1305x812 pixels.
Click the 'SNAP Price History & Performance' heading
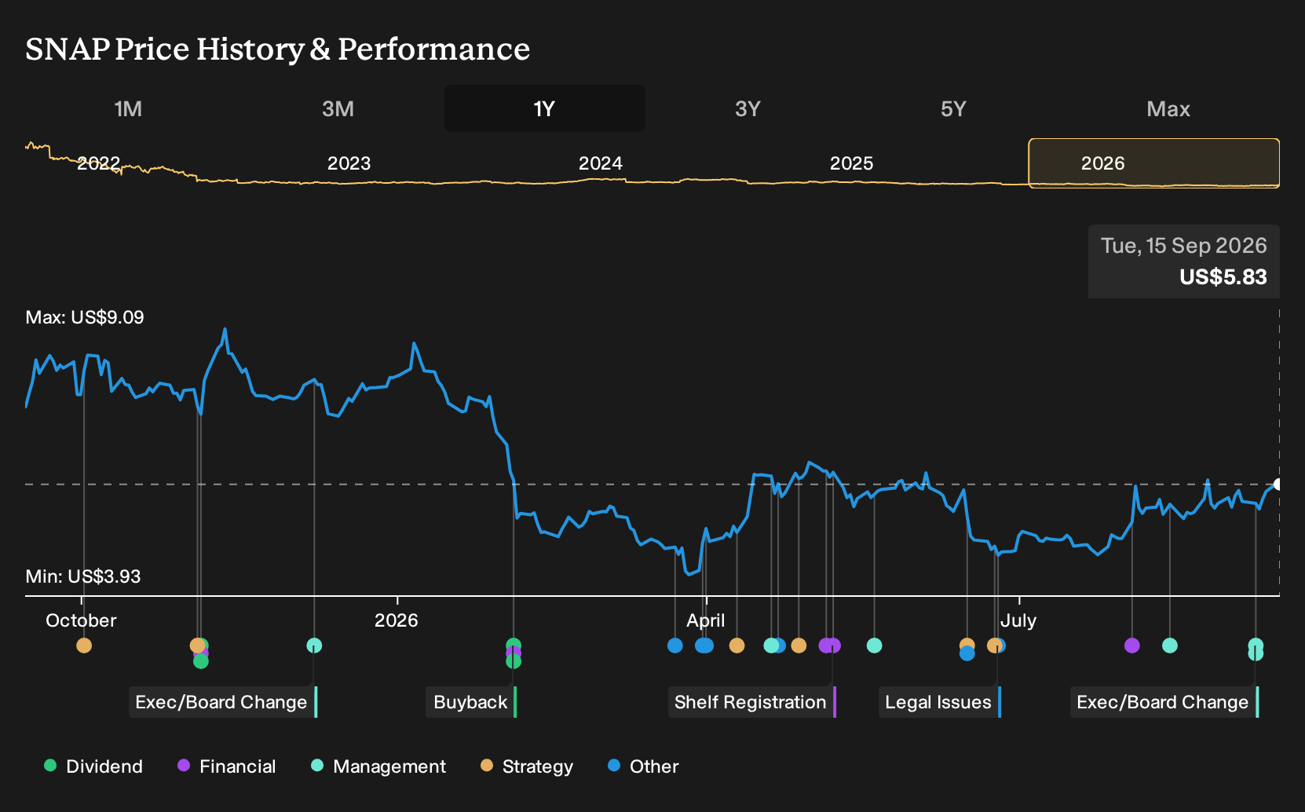pos(278,49)
